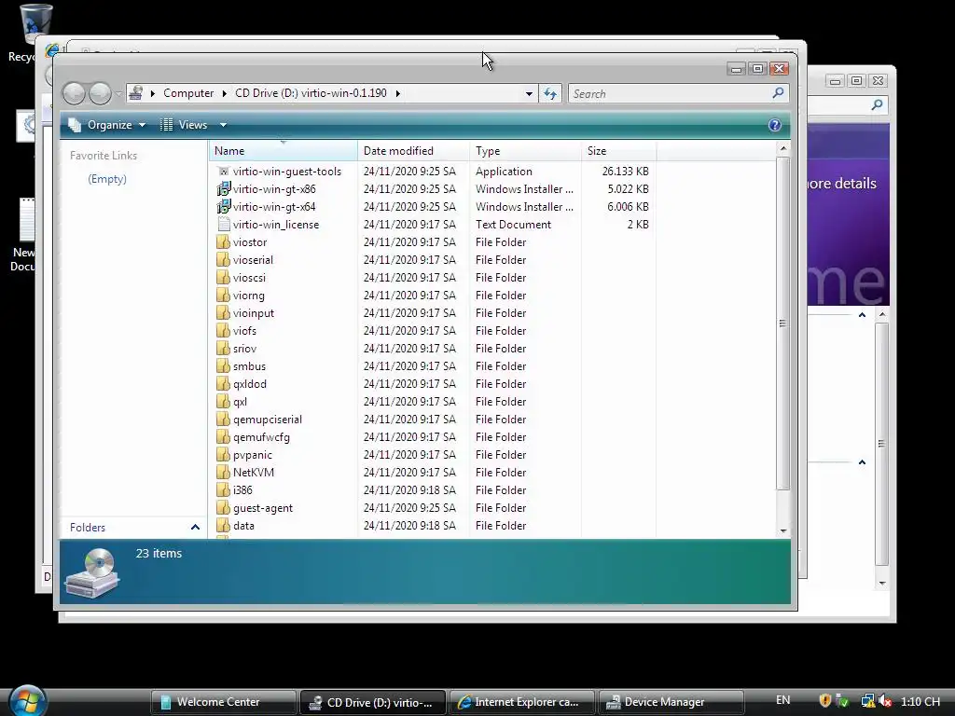Select the qemupciserial folder icon
The image size is (955, 716).
(224, 419)
